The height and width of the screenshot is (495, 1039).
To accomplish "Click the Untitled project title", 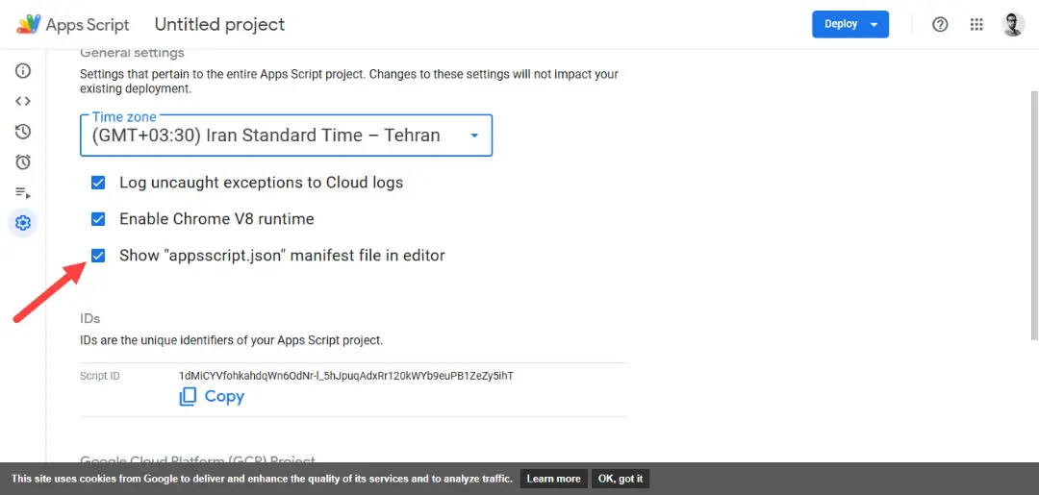I will [x=220, y=24].
